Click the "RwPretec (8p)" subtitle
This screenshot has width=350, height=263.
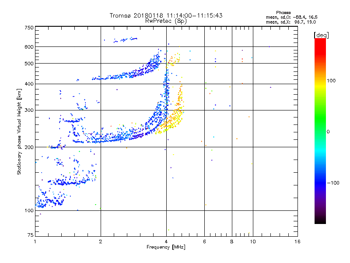pyautogui.click(x=166, y=21)
